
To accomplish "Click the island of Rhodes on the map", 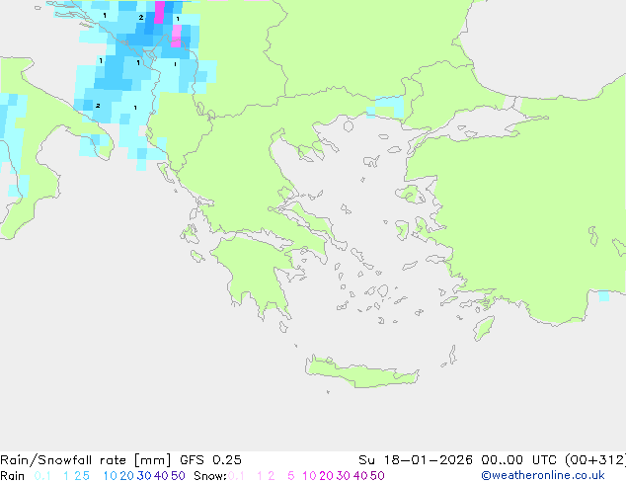I will tap(484, 328).
